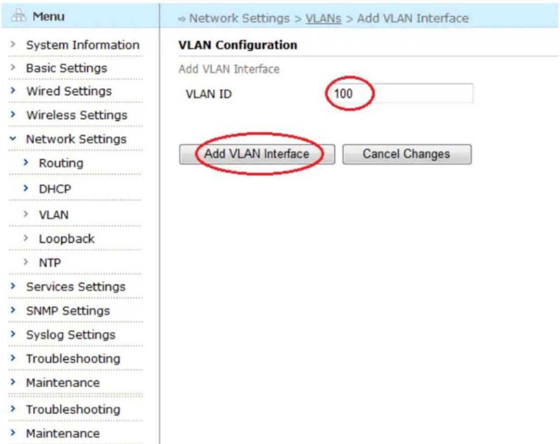Viewport: 560px width, 444px height.
Task: Open Wired Settings menu item
Action: [69, 91]
